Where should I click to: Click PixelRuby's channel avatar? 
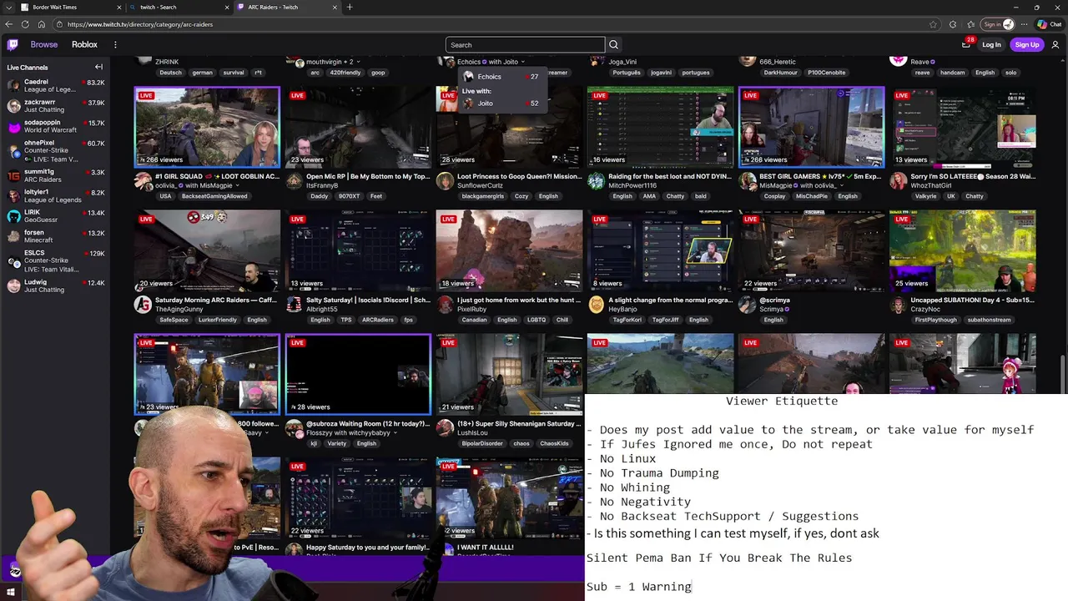click(x=445, y=305)
